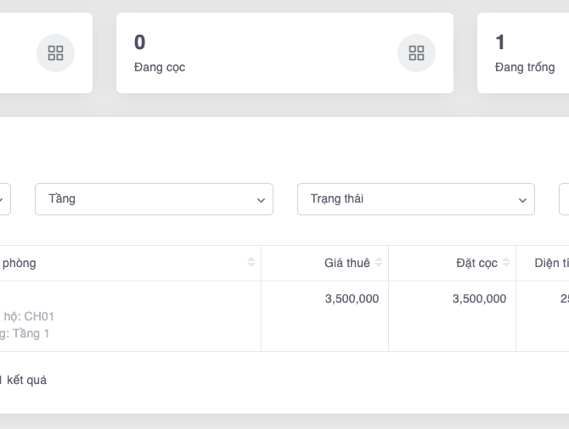Viewport: 569px width, 429px height.
Task: Click the chevron arrow of the Tầng dropdown
Action: click(261, 200)
